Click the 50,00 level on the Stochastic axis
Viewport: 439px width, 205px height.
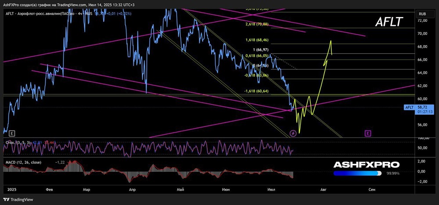(422, 148)
